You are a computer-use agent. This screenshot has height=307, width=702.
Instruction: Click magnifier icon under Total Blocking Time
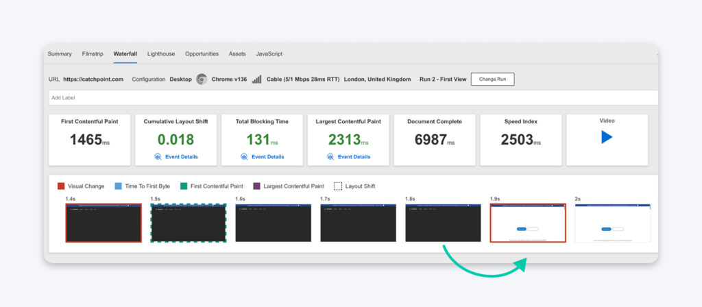(x=245, y=157)
